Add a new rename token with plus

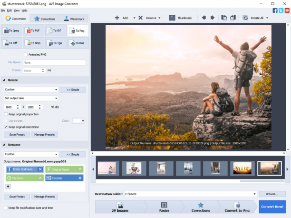(x=8, y=187)
